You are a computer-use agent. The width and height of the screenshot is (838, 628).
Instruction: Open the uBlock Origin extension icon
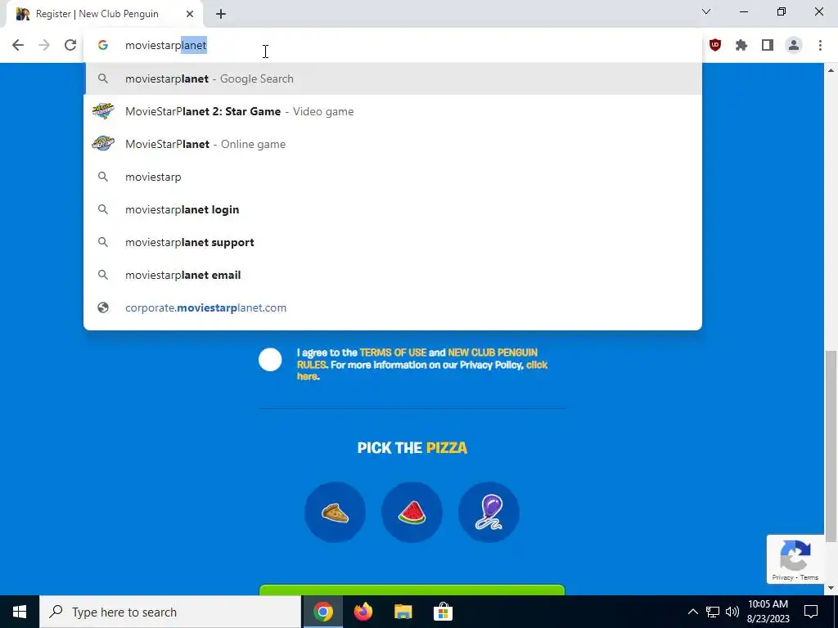[715, 46]
